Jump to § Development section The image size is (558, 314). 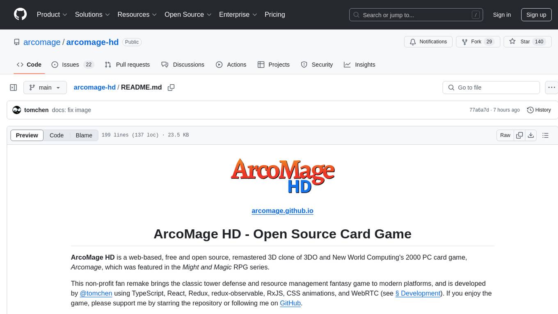[417, 293]
